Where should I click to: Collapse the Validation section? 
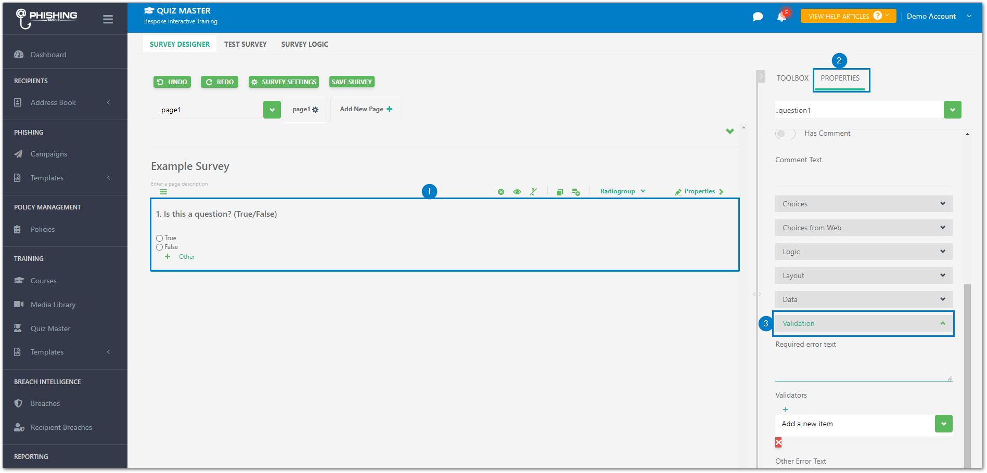(x=864, y=323)
